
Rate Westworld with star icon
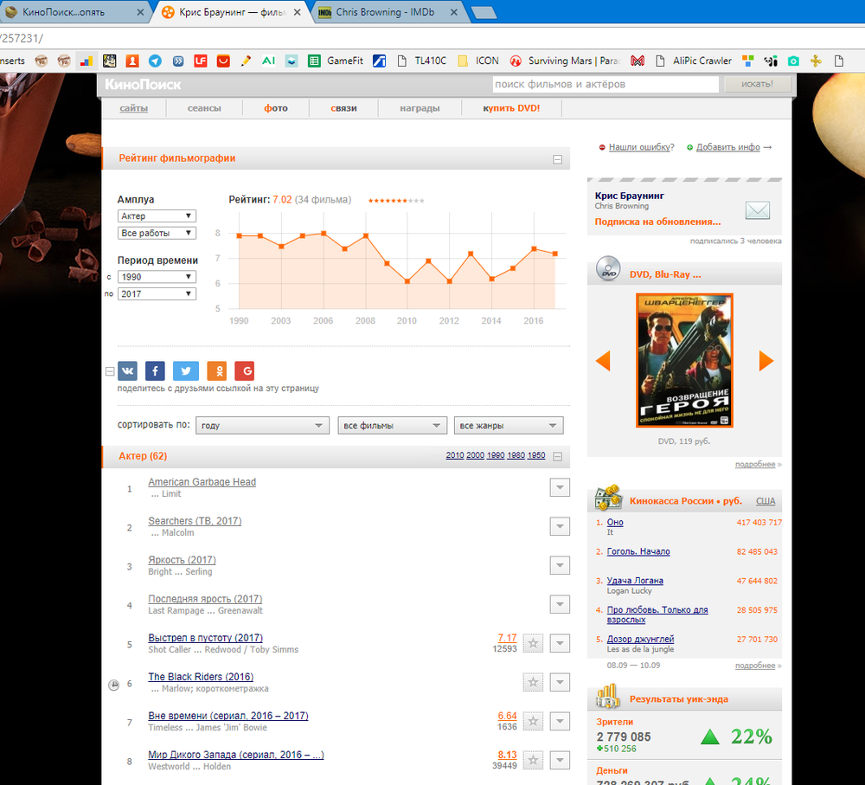(x=533, y=761)
